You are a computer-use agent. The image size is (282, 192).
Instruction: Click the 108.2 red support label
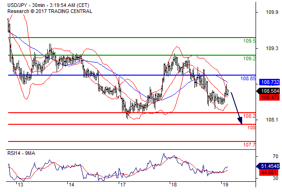tap(249, 116)
